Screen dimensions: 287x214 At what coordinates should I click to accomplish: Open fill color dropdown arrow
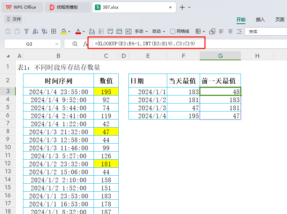click(x=69, y=32)
